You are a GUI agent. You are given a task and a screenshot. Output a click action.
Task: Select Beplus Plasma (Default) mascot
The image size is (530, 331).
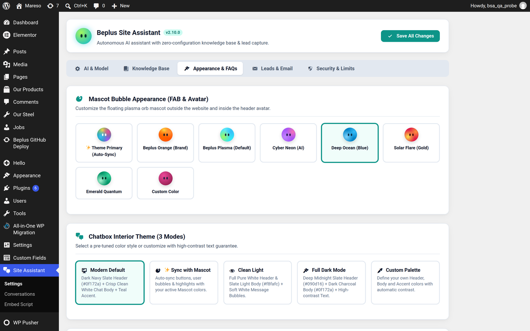tap(227, 143)
